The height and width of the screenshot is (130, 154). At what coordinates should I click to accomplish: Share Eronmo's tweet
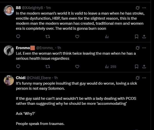[x=144, y=67]
